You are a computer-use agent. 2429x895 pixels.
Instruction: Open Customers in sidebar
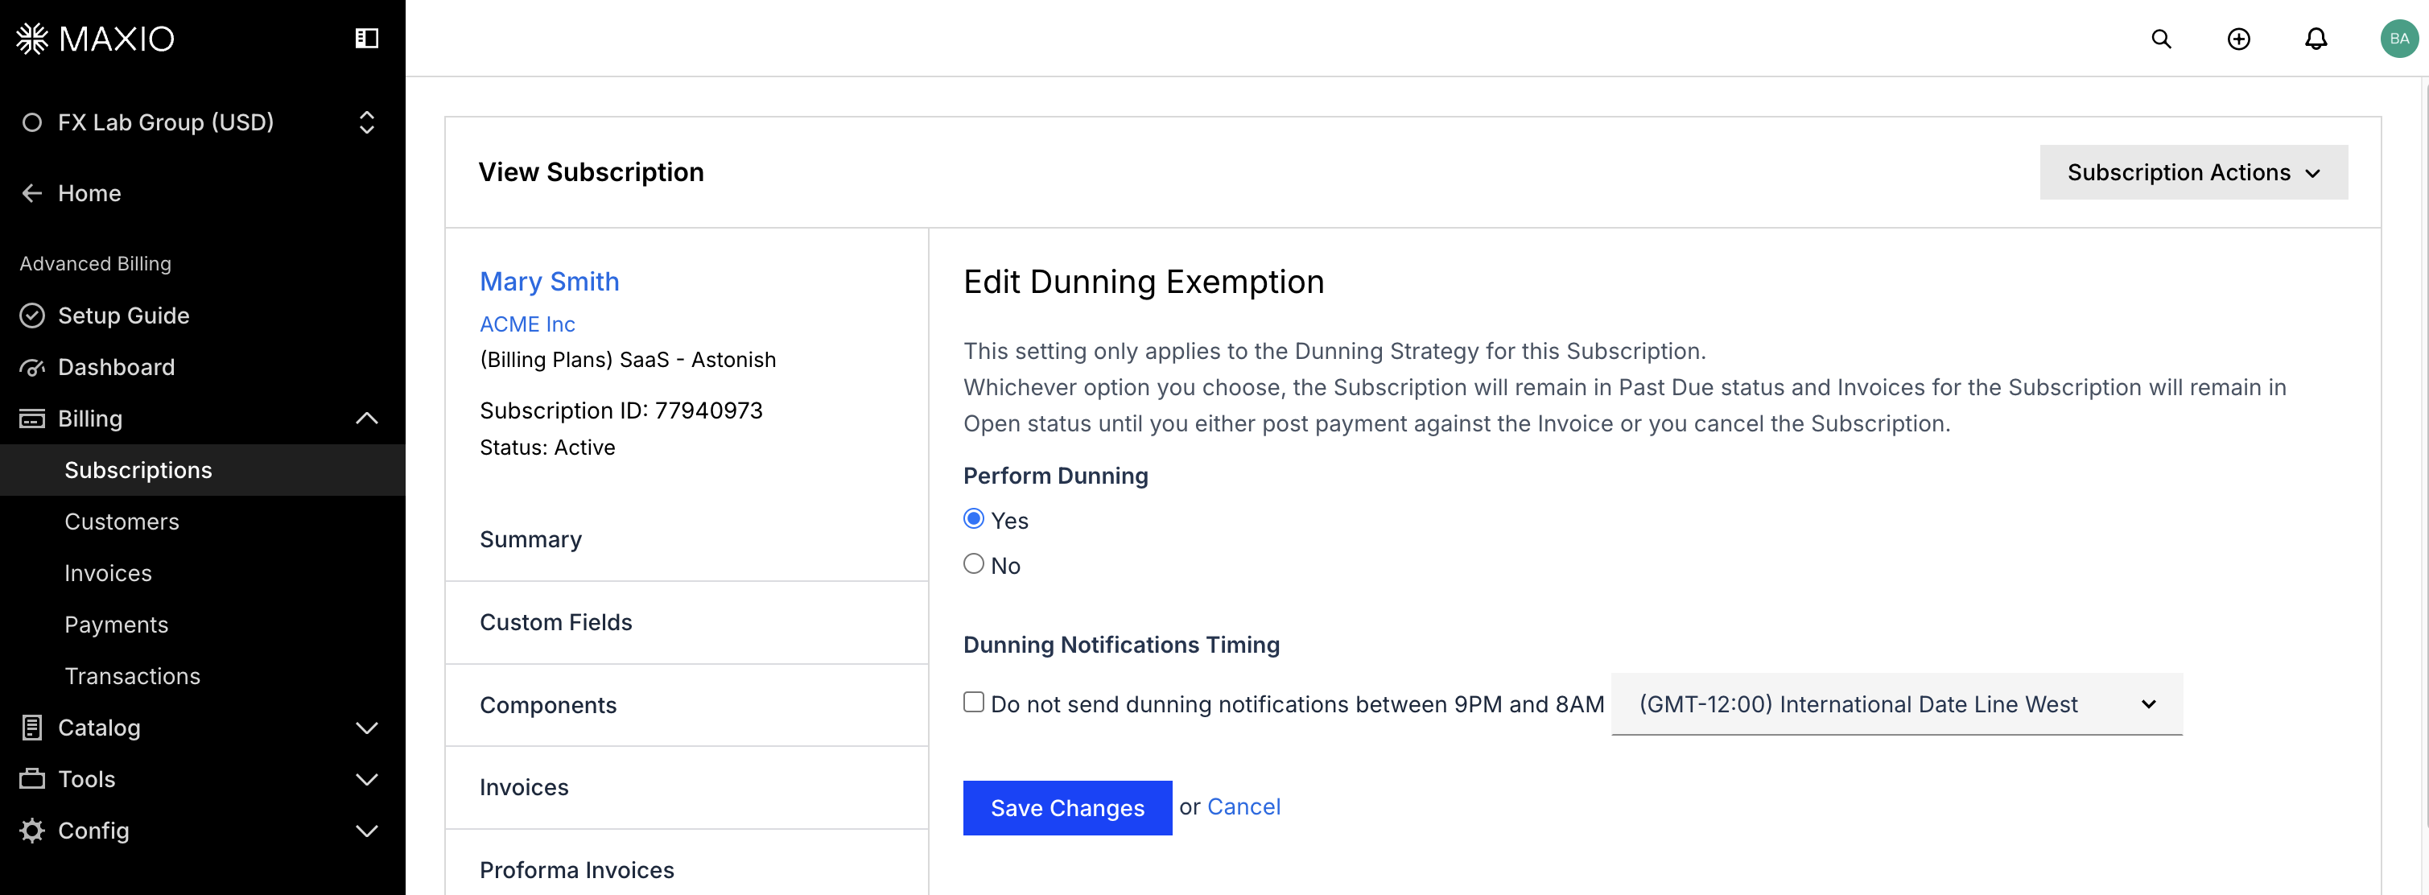point(122,522)
